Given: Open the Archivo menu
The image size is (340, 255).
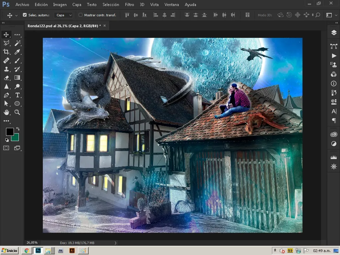Looking at the screenshot, I should [22, 5].
